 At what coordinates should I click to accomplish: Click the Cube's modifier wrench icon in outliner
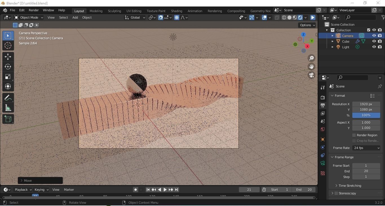(x=358, y=41)
